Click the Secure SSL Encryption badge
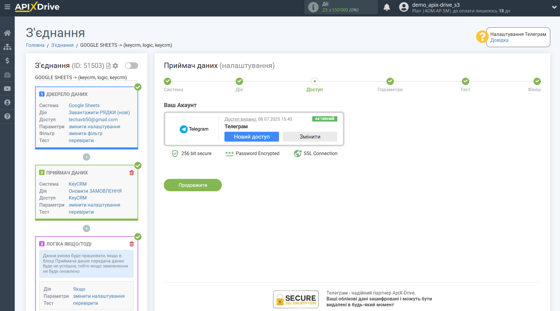The image size is (560, 311). [296, 300]
